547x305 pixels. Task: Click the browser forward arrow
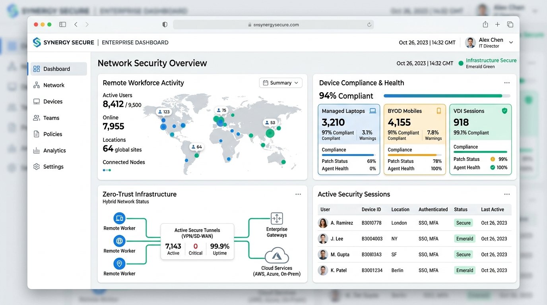click(87, 25)
